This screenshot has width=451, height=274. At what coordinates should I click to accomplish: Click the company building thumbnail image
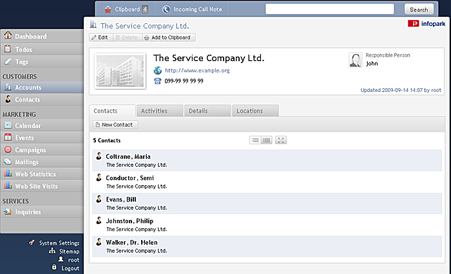[x=120, y=71]
